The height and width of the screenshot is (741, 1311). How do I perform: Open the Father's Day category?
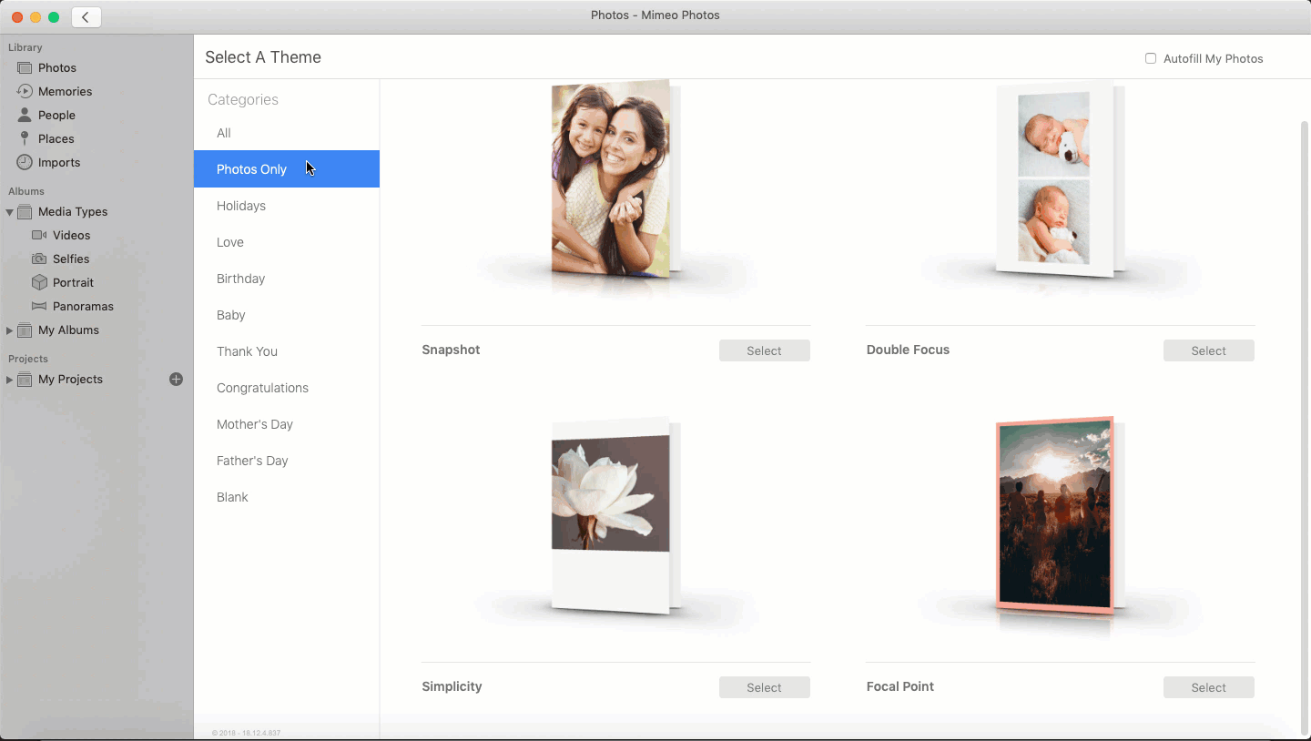tap(287, 461)
